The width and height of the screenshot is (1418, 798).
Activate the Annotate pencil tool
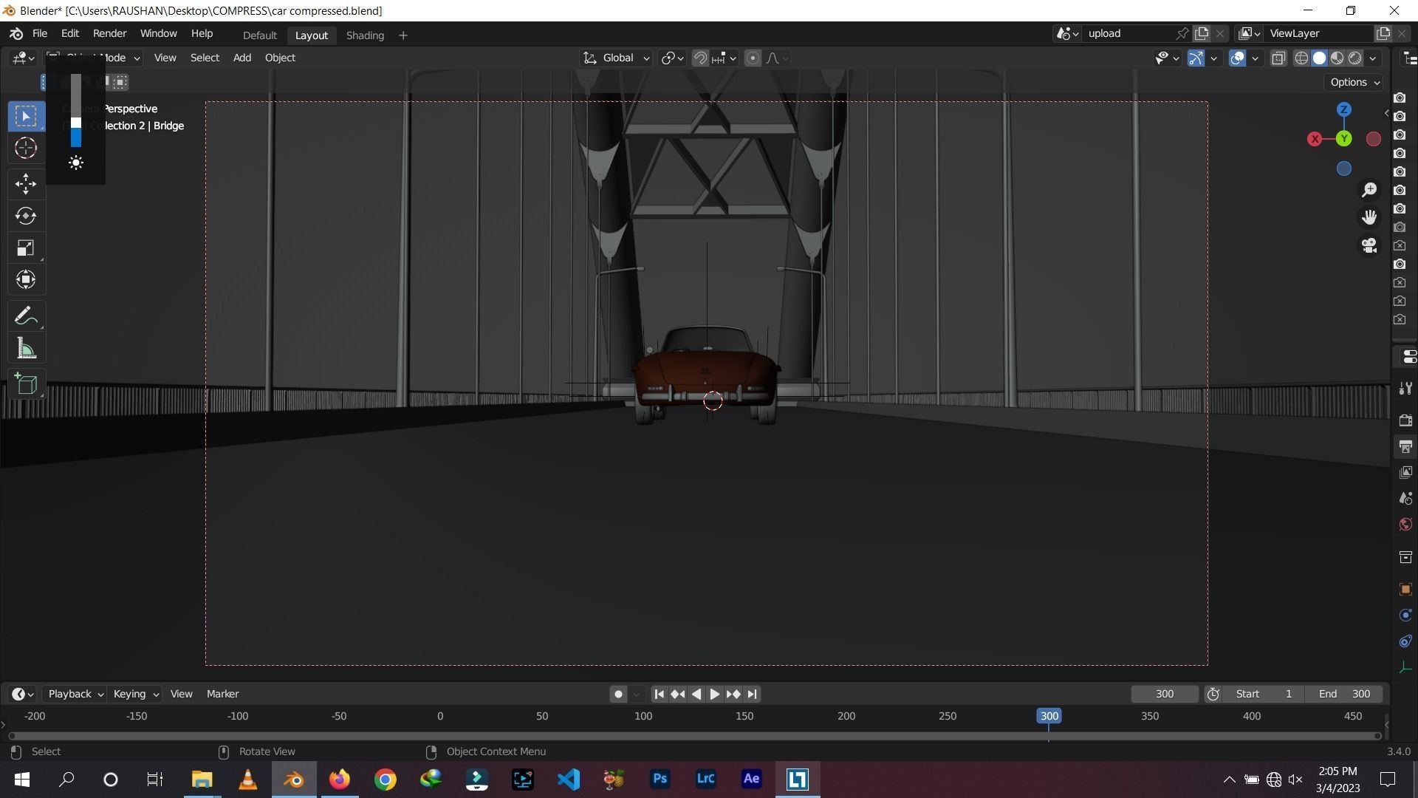(26, 316)
